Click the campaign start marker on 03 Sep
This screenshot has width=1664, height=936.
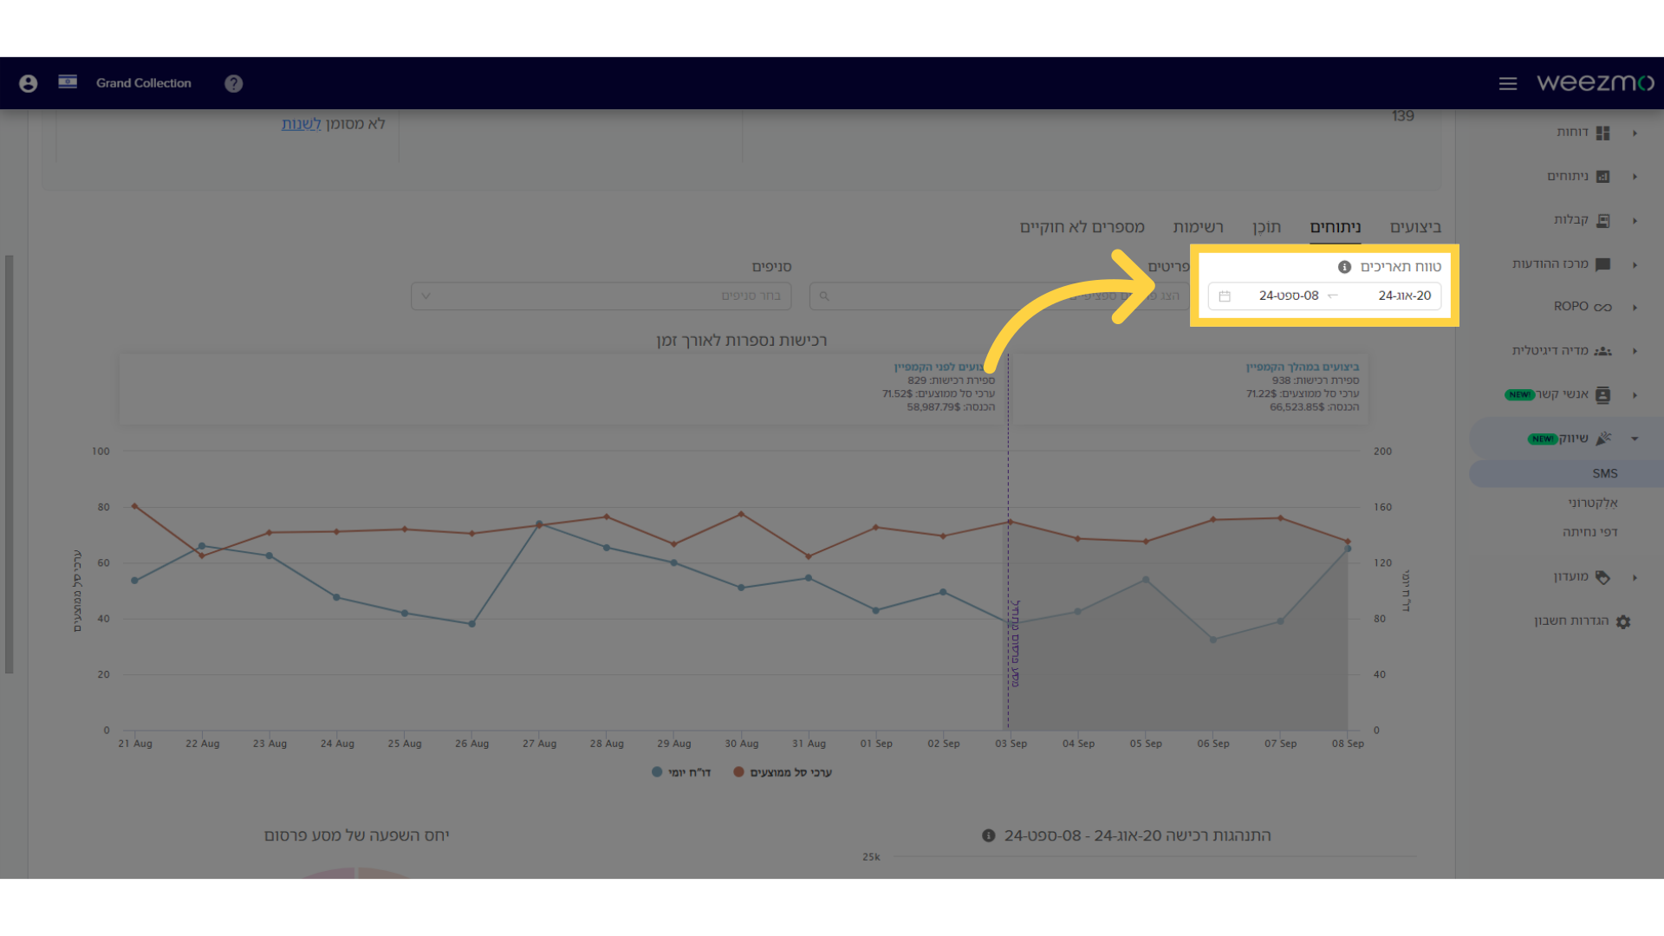tap(1015, 643)
